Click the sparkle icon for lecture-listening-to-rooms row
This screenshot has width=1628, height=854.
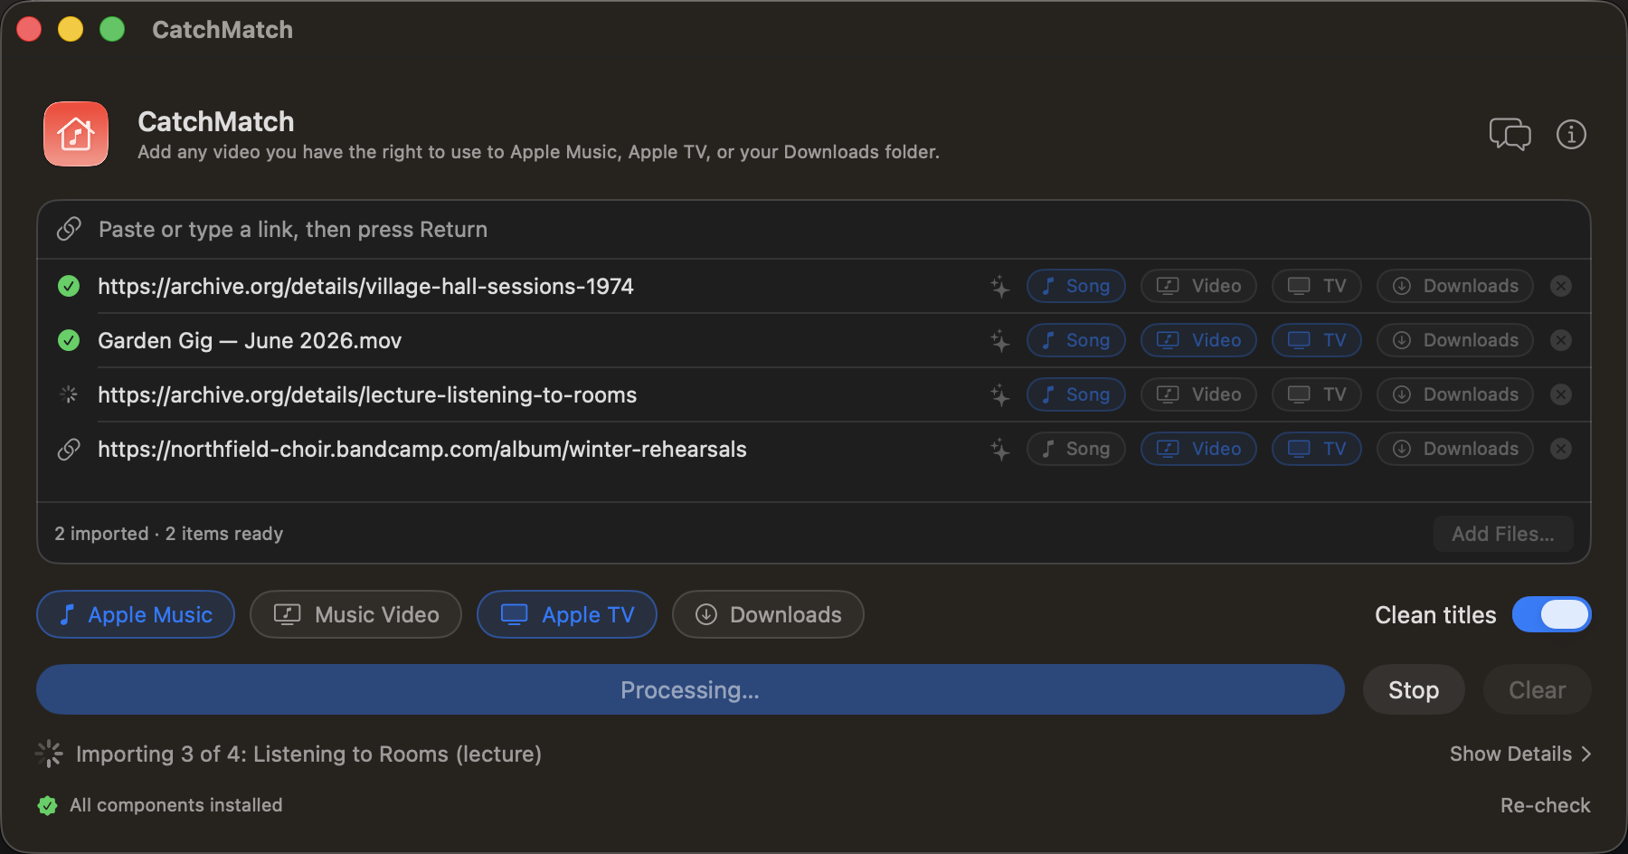coord(999,394)
